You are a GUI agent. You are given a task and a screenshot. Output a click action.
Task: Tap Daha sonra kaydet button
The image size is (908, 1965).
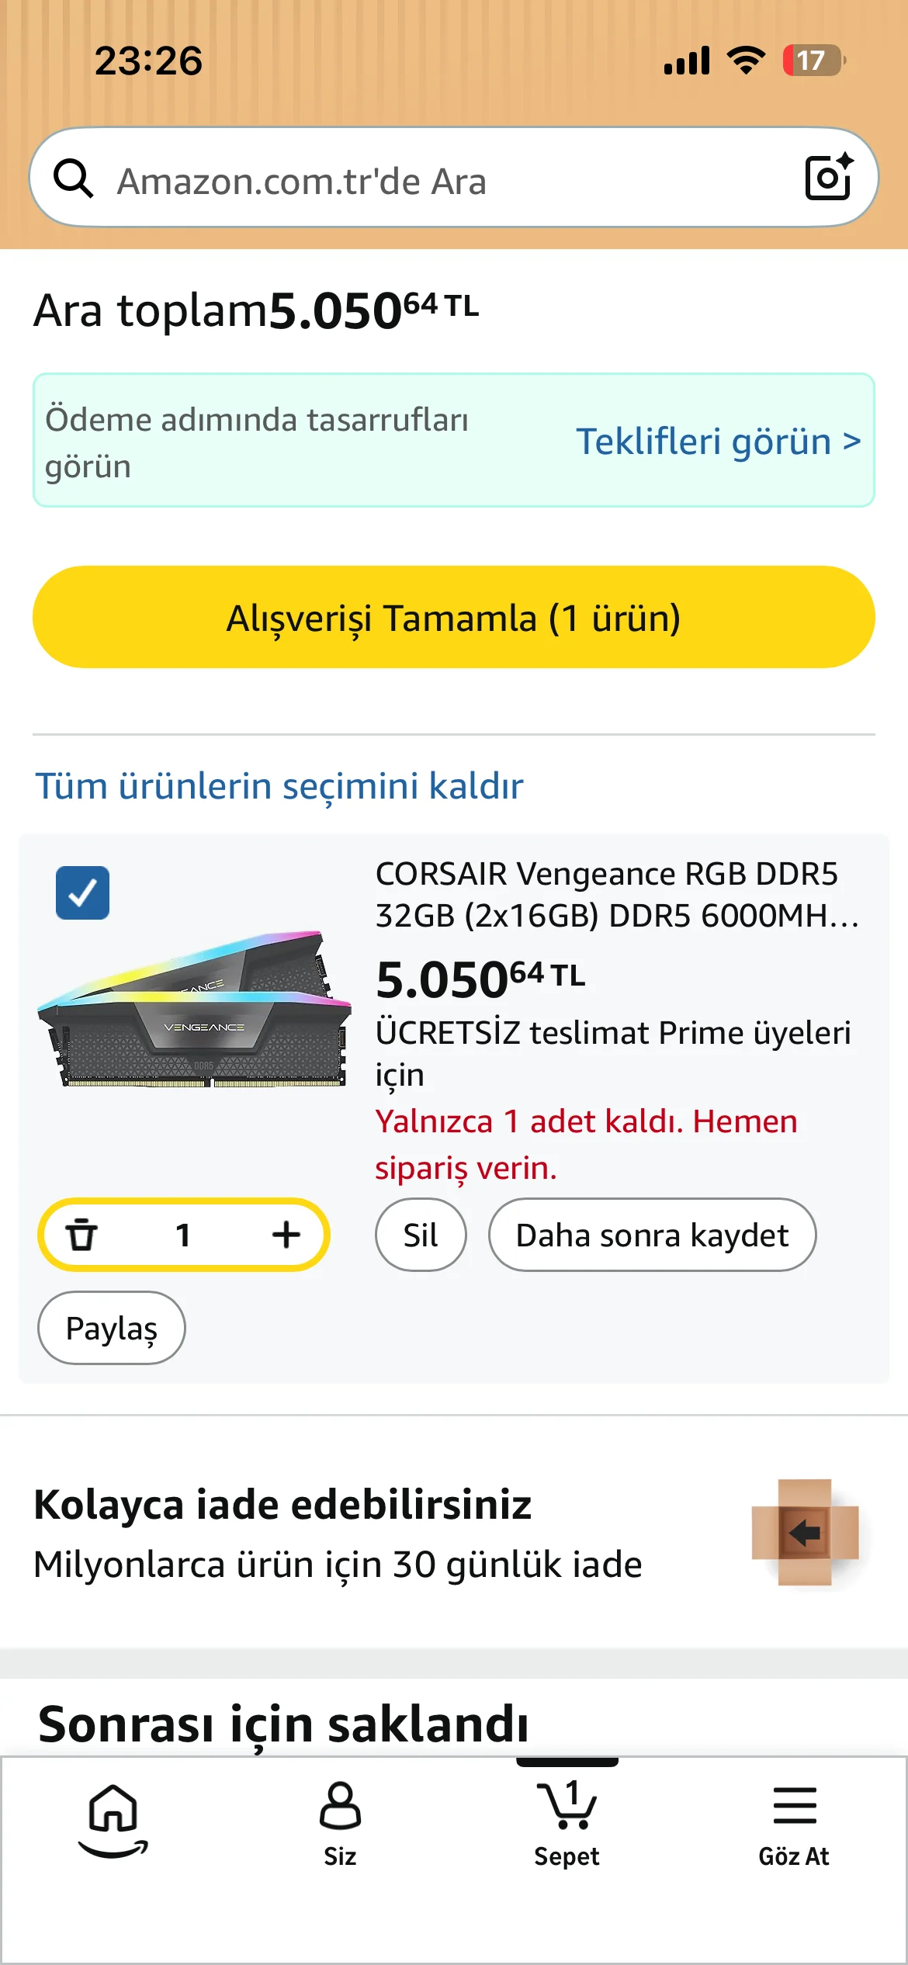tap(652, 1235)
